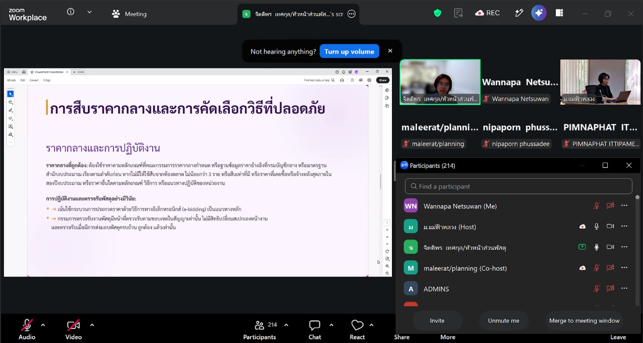Toggle Wannapa Netsuwan (Me) microphone icon
The width and height of the screenshot is (643, 343).
point(596,206)
